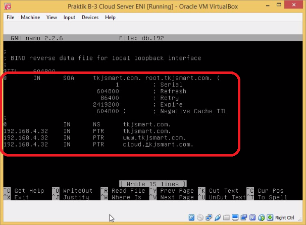Click the keyboard capture arrow icon
The image size is (306, 225).
click(x=270, y=217)
